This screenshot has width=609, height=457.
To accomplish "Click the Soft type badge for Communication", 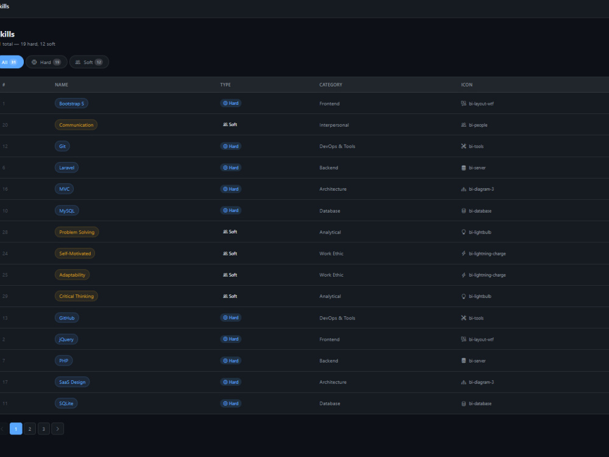I will coord(230,124).
